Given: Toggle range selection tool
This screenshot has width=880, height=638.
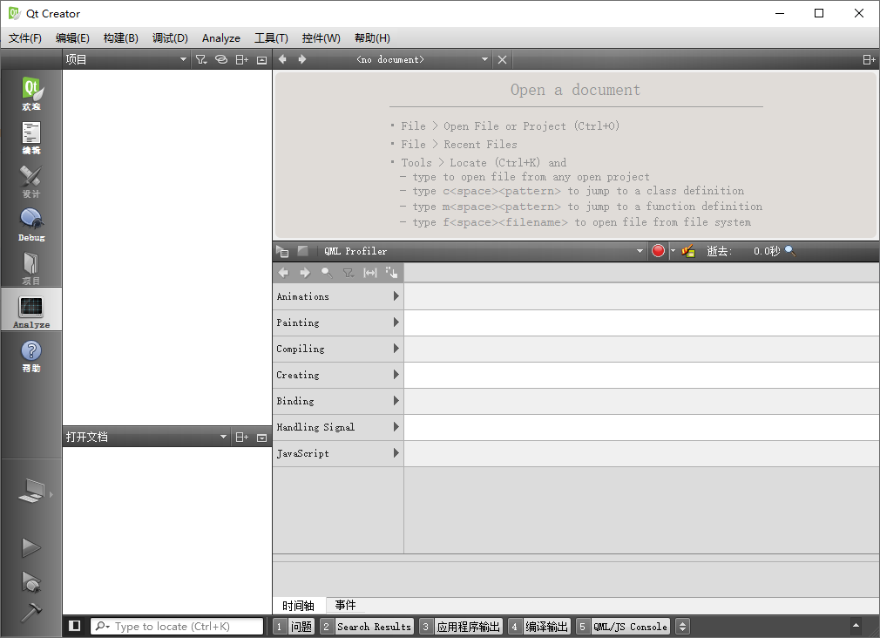Looking at the screenshot, I should [x=369, y=273].
